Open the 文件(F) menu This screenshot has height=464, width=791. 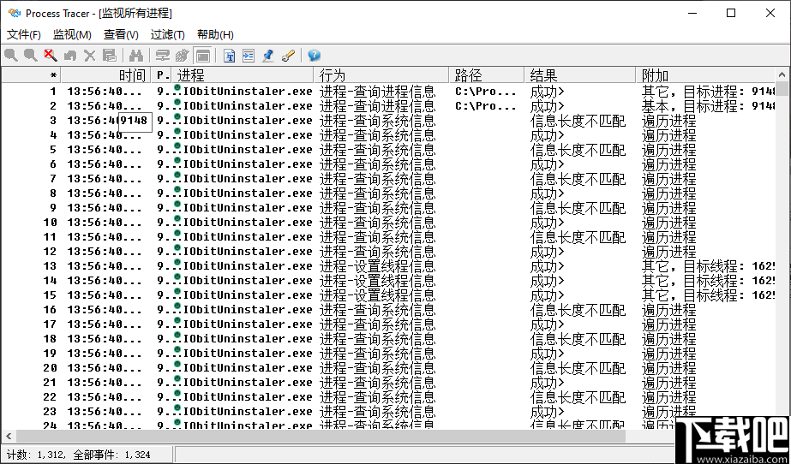click(24, 34)
